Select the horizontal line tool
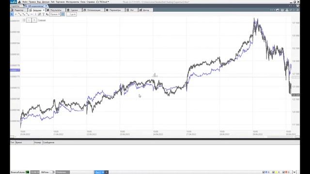 [31, 14]
